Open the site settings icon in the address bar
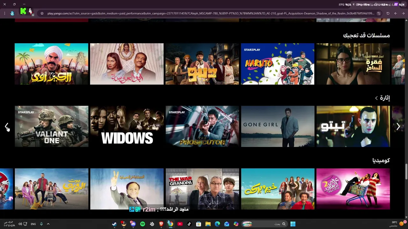Screen dimensions: 408x229 coord(379,13)
